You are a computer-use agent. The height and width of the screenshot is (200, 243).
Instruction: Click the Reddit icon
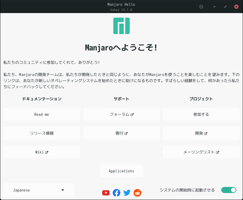[137, 193]
